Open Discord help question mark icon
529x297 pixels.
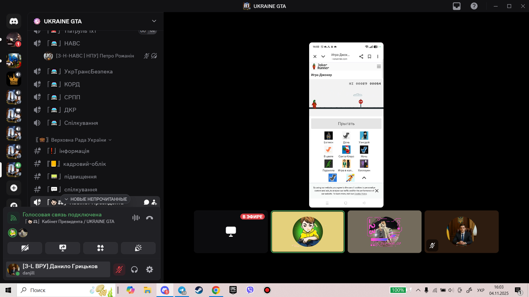click(x=474, y=6)
